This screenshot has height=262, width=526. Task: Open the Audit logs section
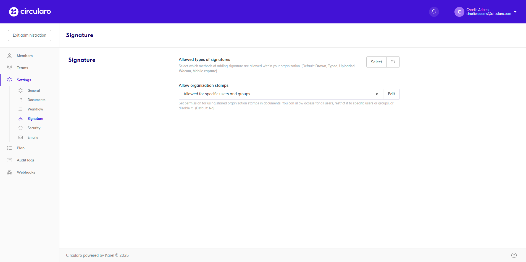[x=26, y=160]
